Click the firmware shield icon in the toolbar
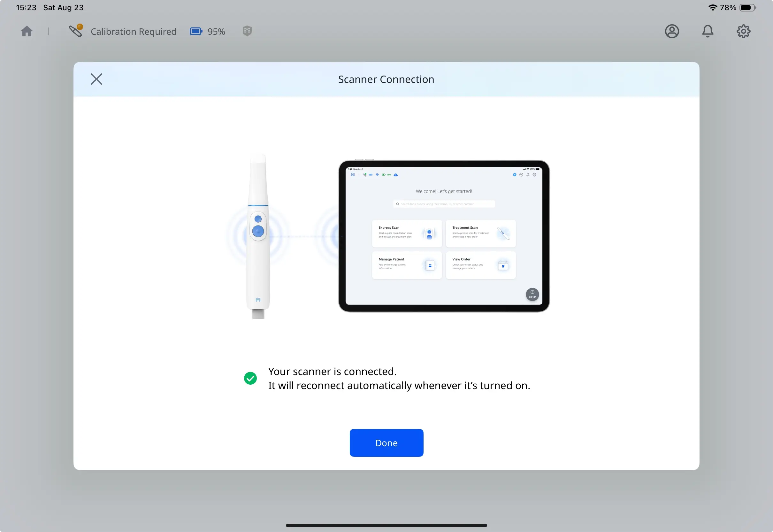The height and width of the screenshot is (532, 773). pyautogui.click(x=247, y=31)
